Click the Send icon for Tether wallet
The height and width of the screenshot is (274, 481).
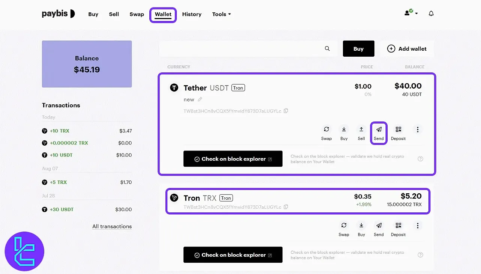click(379, 130)
